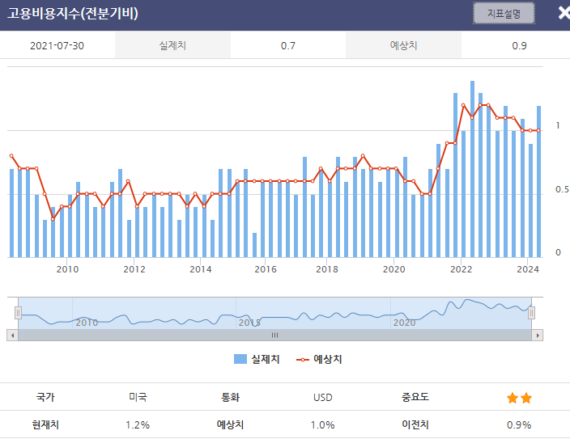Click the 실제치 header cell at top
This screenshot has height=439, width=570.
point(172,45)
